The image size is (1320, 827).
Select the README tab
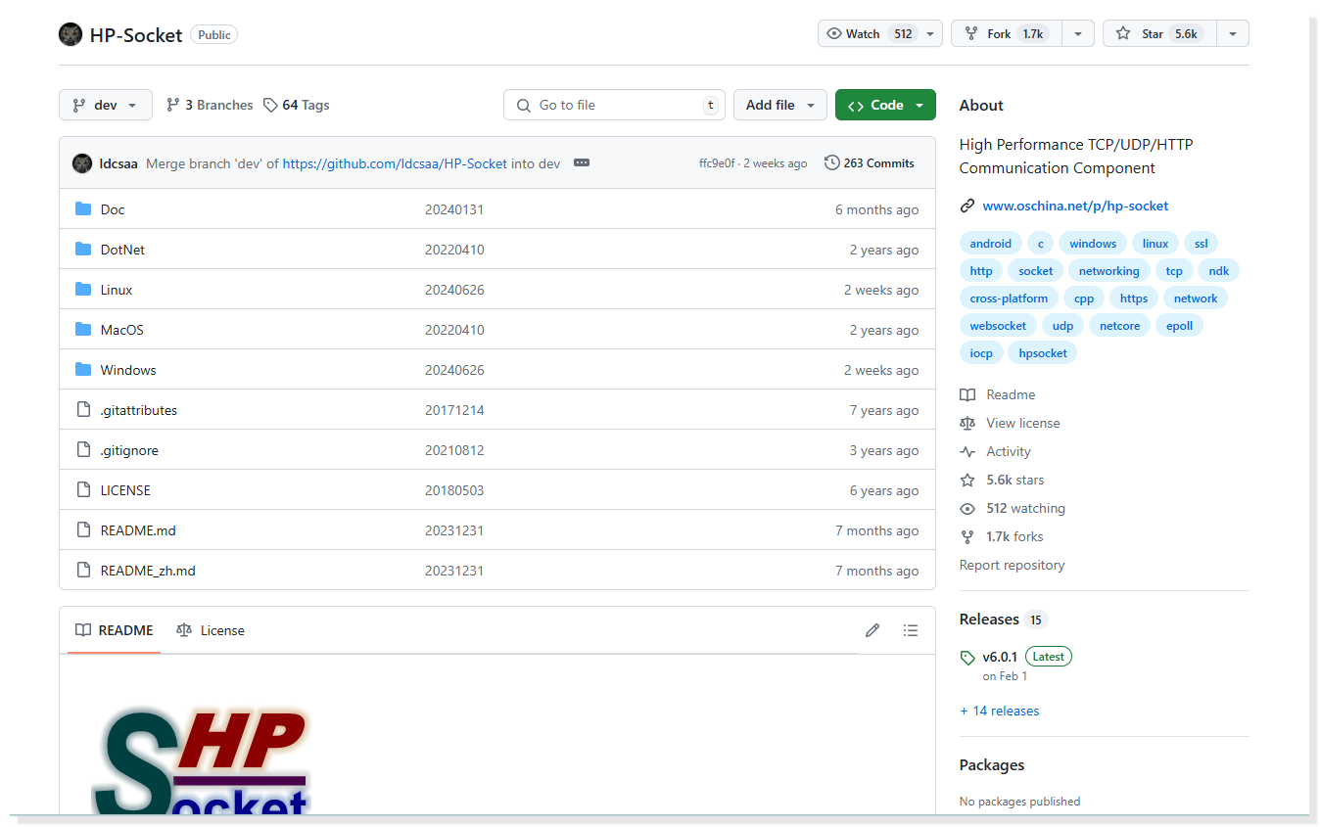click(x=116, y=630)
